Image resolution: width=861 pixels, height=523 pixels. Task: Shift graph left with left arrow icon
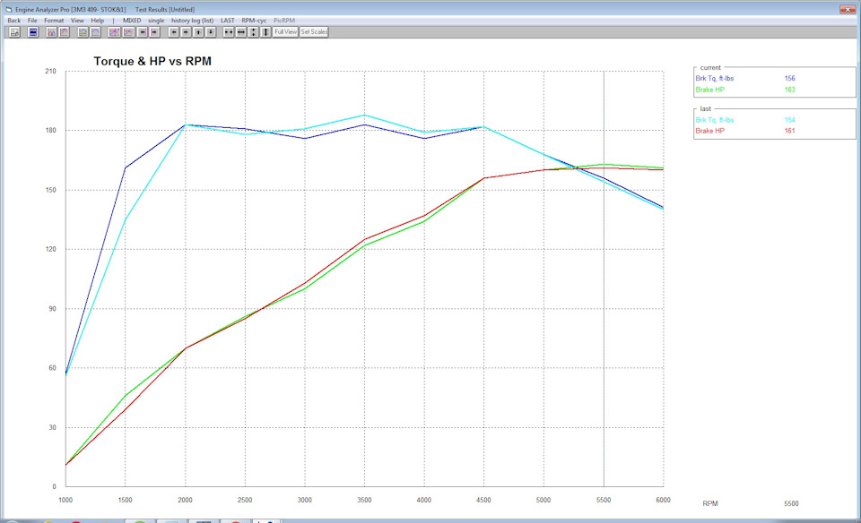[173, 31]
